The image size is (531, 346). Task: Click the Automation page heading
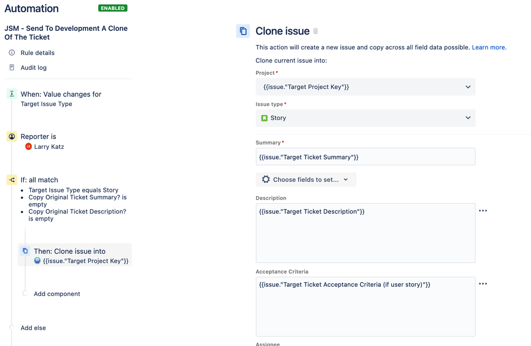tap(31, 9)
